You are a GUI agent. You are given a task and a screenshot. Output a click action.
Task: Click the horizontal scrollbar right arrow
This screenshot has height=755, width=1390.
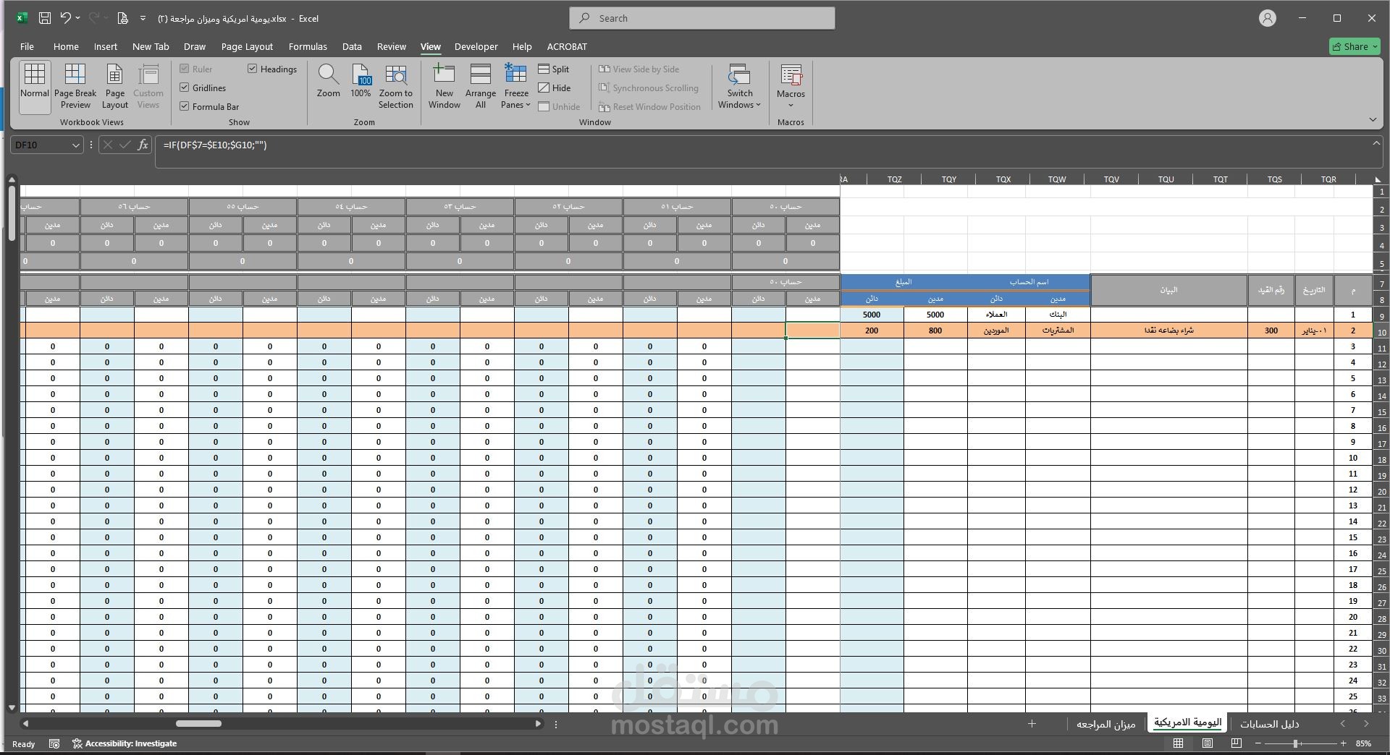click(538, 723)
